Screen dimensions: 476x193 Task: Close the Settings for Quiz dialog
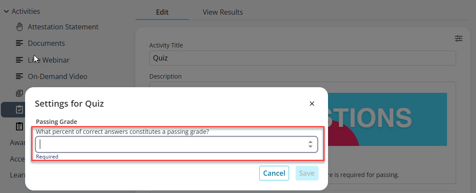point(312,104)
